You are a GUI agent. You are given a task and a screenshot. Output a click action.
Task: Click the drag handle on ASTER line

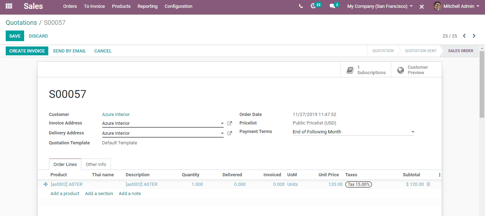[x=45, y=184]
